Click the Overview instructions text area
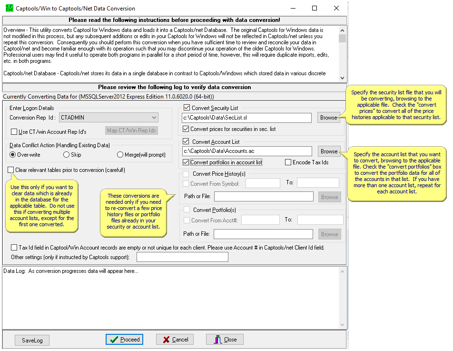The width and height of the screenshot is (453, 351). pos(170,54)
